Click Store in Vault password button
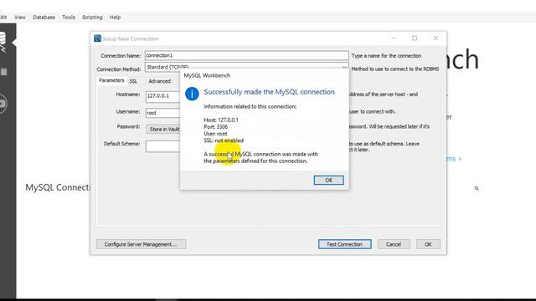Screen dimensions: 536x301 (x=163, y=129)
